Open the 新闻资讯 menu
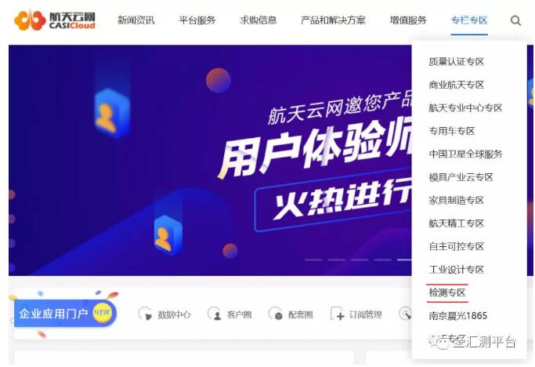The image size is (535, 367). [x=136, y=20]
